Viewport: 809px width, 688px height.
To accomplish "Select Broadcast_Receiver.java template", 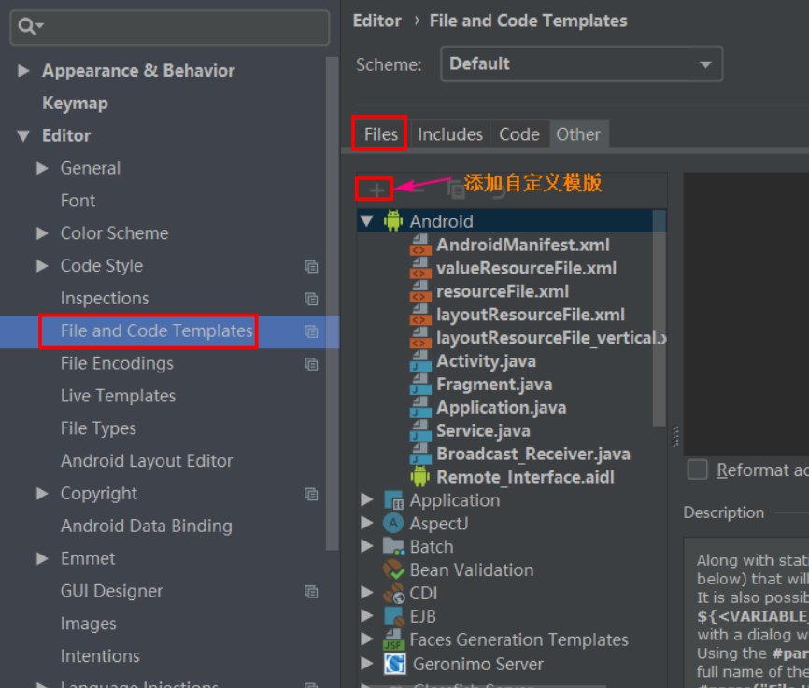I will (533, 454).
